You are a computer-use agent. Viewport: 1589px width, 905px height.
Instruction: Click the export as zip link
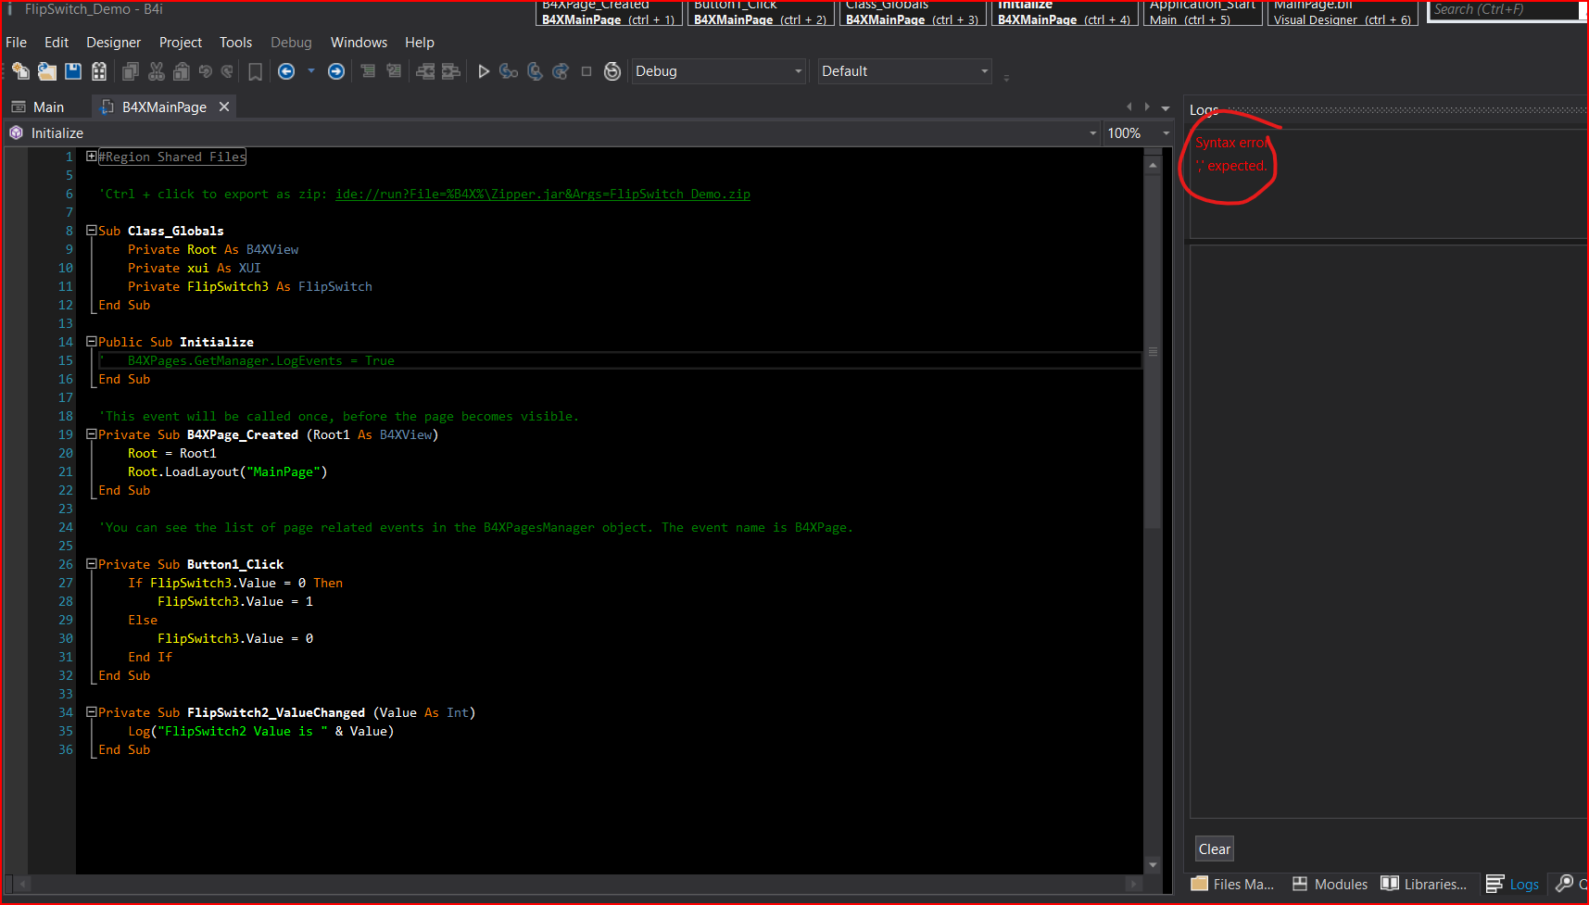542,195
